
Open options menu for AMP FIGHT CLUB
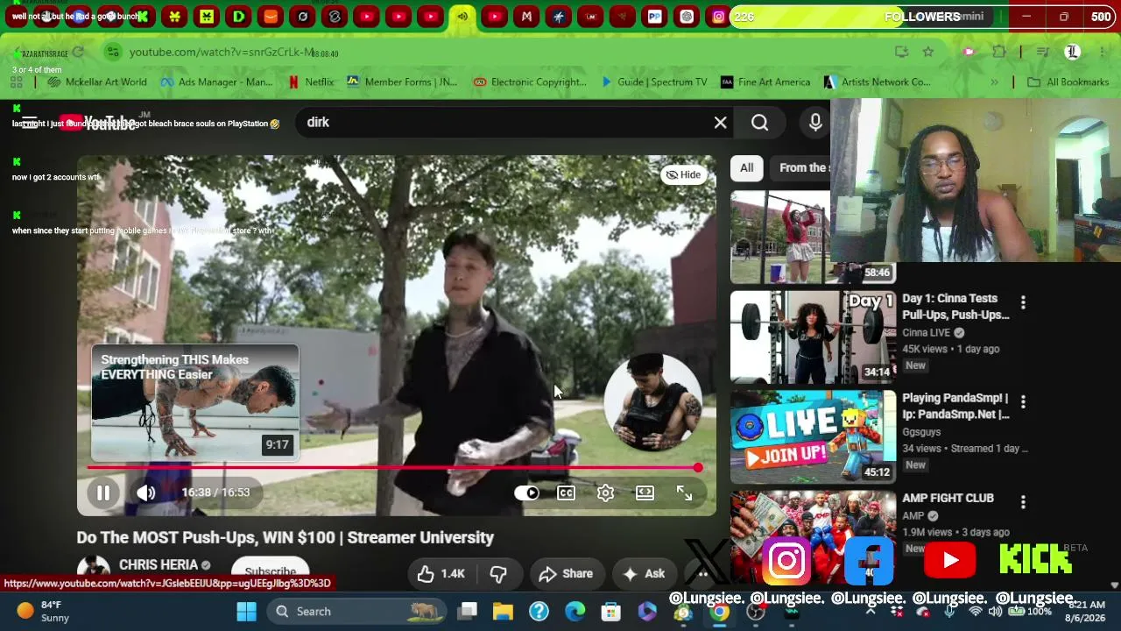(1023, 502)
